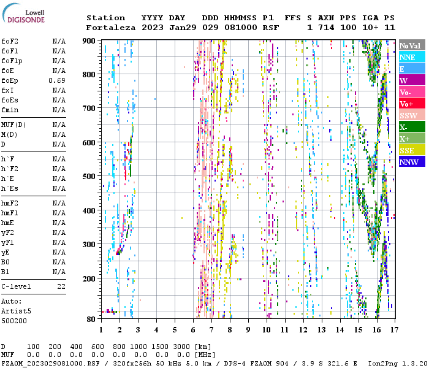The width and height of the screenshot is (429, 368).
Task: Select the E blue legend swatch
Action: coord(412,69)
